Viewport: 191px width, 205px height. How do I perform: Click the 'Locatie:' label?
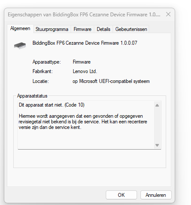pos(41,81)
